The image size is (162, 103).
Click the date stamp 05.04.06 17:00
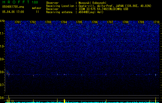pos(13,12)
